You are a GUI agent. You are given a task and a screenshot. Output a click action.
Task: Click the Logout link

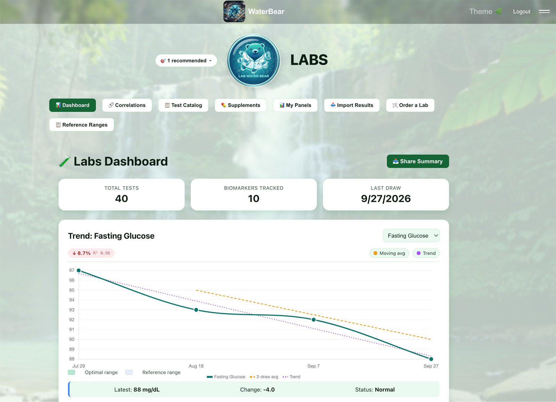(522, 11)
